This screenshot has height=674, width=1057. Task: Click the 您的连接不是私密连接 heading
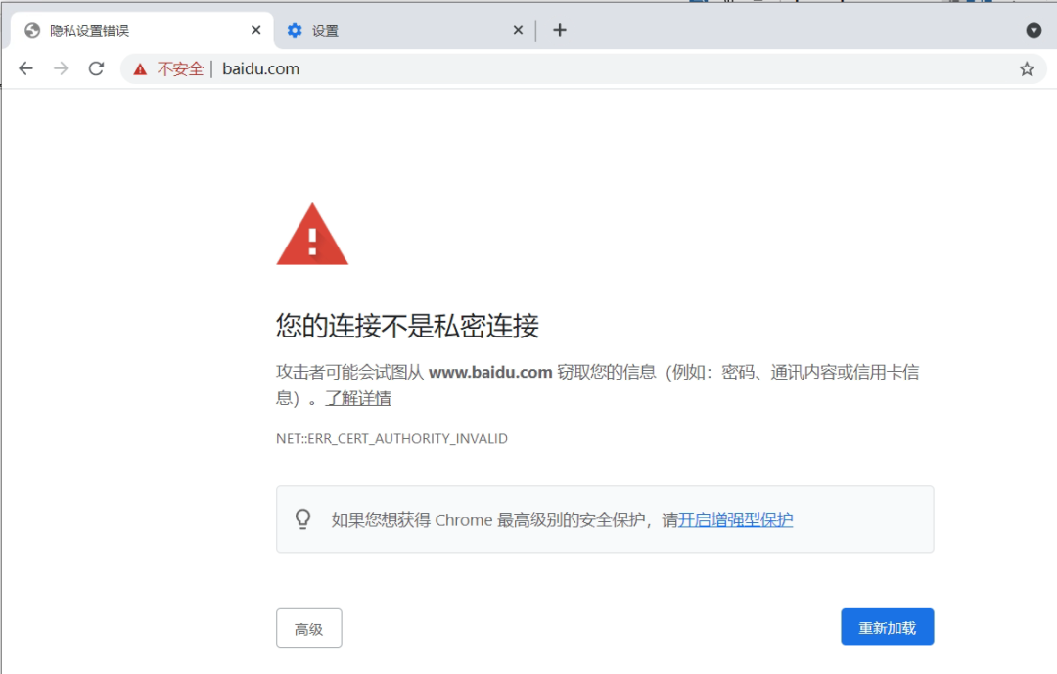point(407,326)
